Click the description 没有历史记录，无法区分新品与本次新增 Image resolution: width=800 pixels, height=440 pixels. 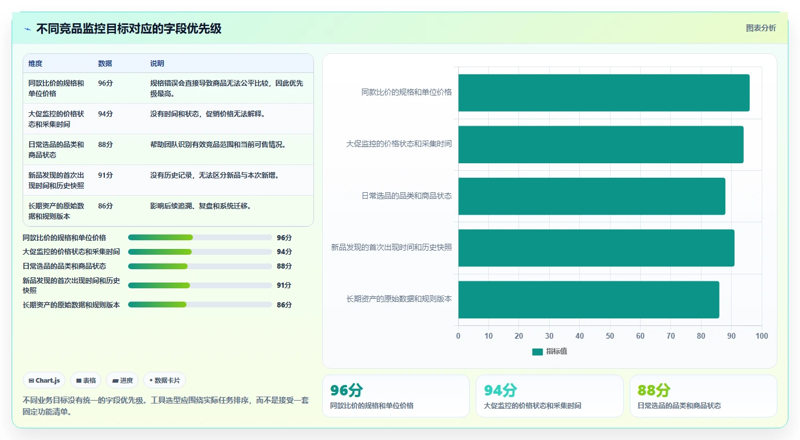pyautogui.click(x=214, y=175)
